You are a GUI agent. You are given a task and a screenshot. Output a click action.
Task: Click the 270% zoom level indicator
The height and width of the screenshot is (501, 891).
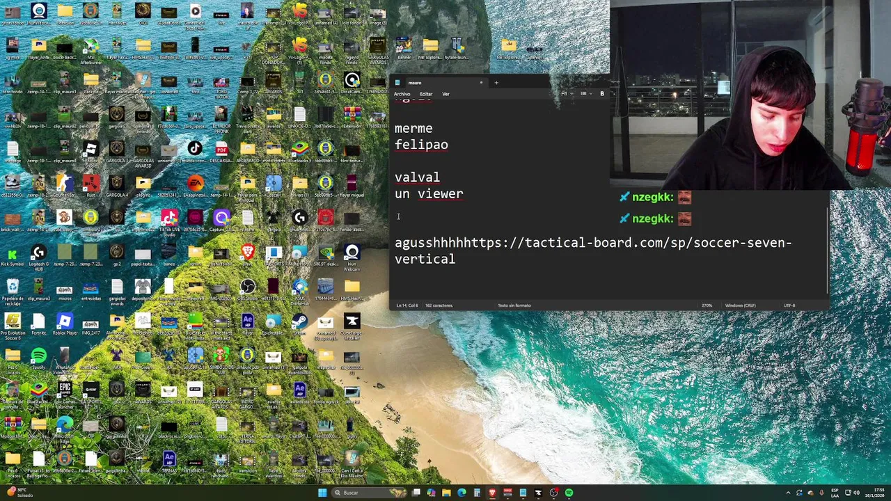pyautogui.click(x=707, y=305)
